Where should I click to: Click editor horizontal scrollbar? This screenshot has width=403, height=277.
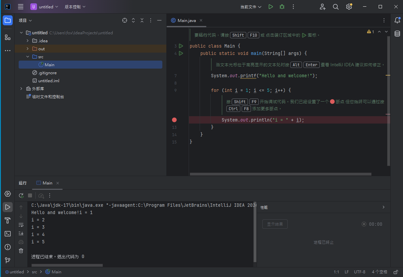click(280, 174)
